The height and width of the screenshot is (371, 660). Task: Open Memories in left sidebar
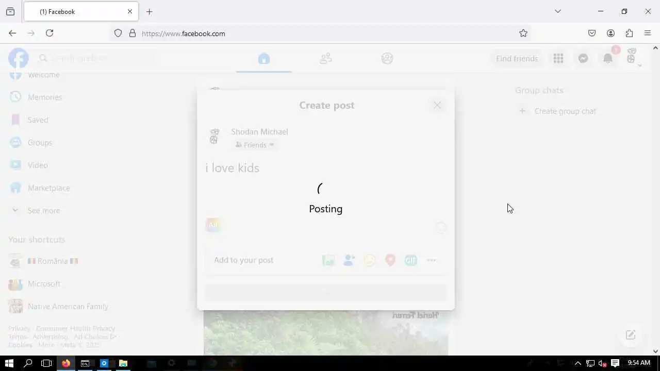pos(45,97)
